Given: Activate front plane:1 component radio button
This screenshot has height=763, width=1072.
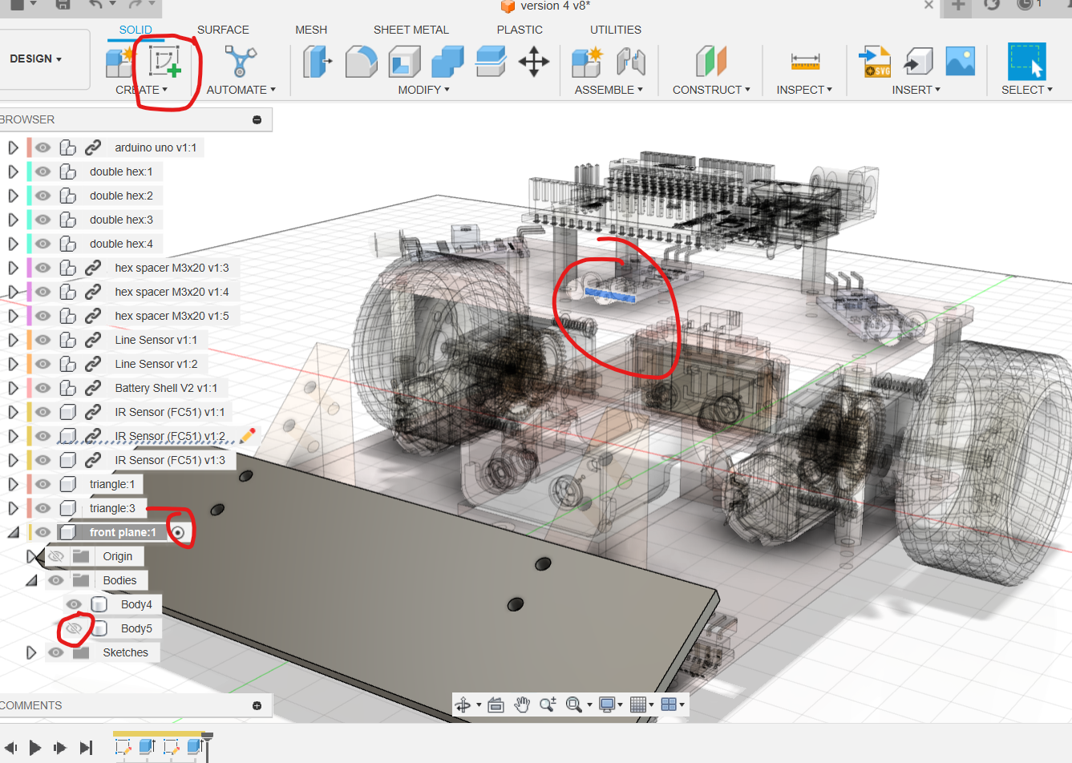Looking at the screenshot, I should 179,532.
